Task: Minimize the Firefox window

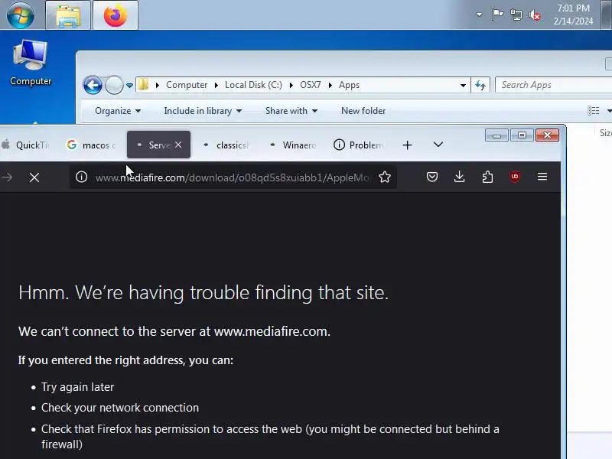Action: coord(496,135)
